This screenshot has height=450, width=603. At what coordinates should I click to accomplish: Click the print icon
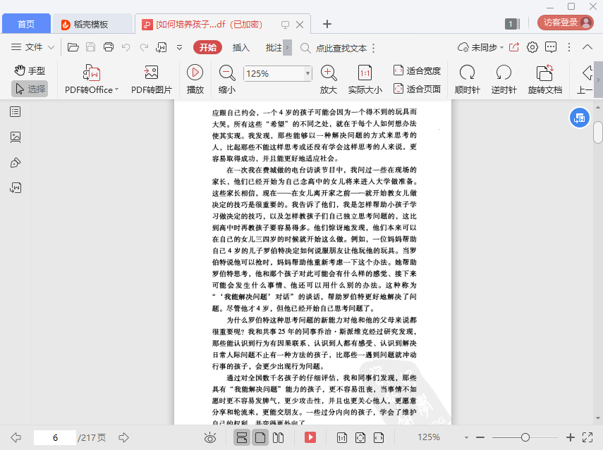(109, 47)
